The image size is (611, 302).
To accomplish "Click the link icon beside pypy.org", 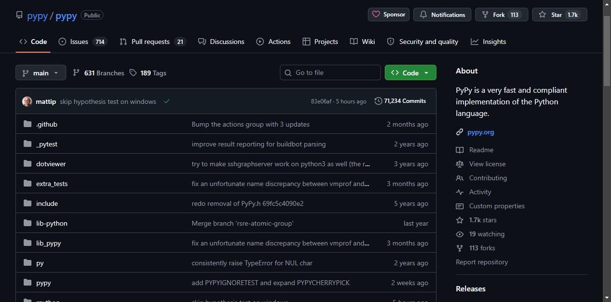I will [x=460, y=132].
